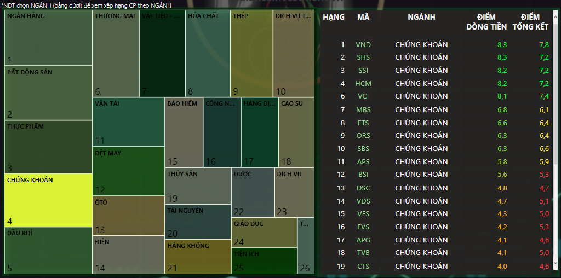Click stock code MBS in table
Screen dimensions: 561x278
(x=363, y=109)
